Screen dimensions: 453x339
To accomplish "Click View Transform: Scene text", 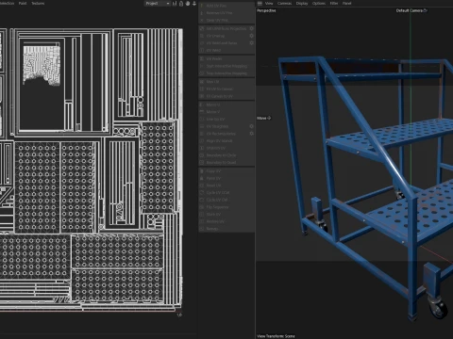I will 276,336.
